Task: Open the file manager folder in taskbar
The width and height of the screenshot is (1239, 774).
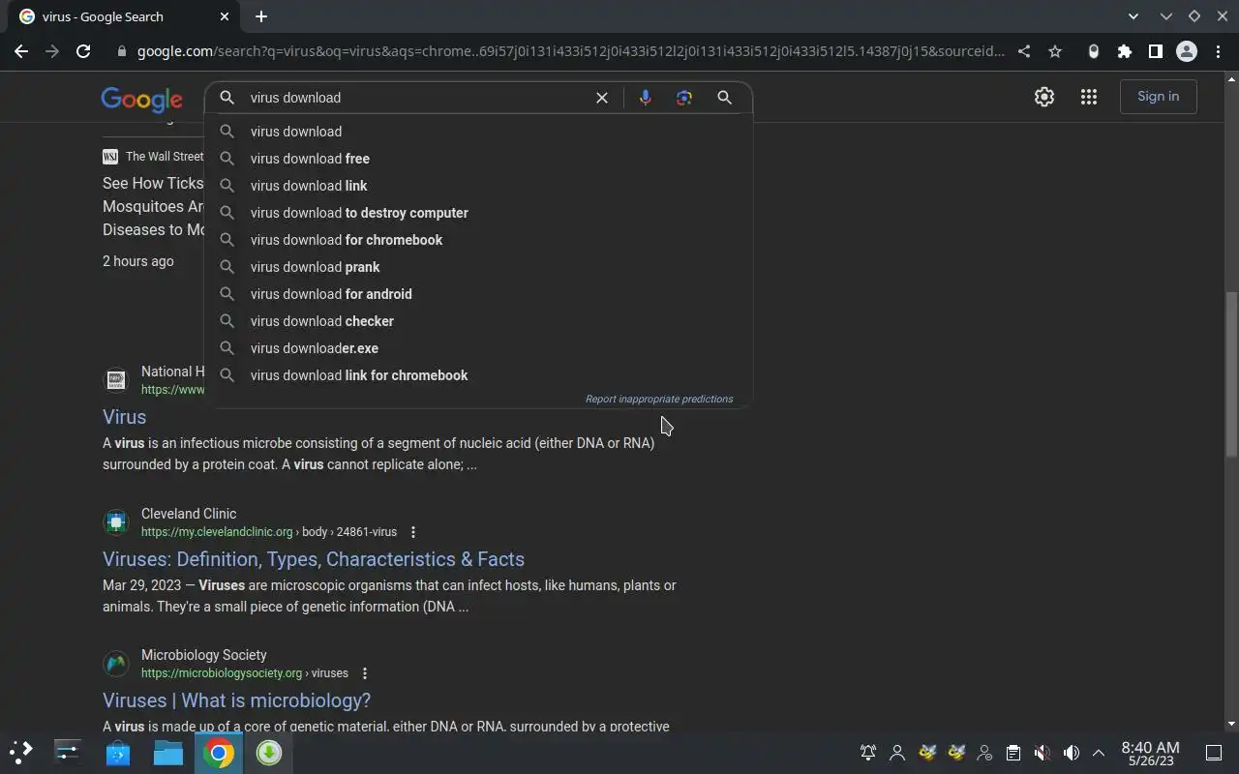Action: [x=168, y=752]
